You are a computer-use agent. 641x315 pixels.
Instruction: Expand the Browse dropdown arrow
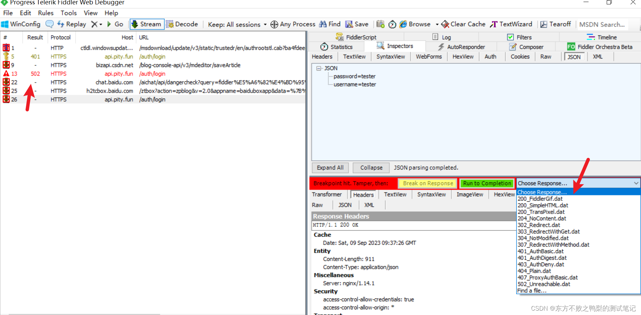[x=437, y=25]
